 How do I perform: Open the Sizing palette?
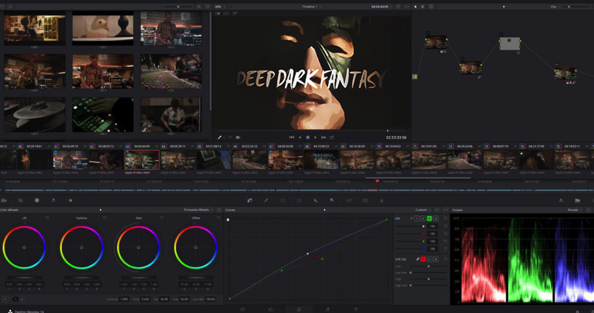coord(349,200)
